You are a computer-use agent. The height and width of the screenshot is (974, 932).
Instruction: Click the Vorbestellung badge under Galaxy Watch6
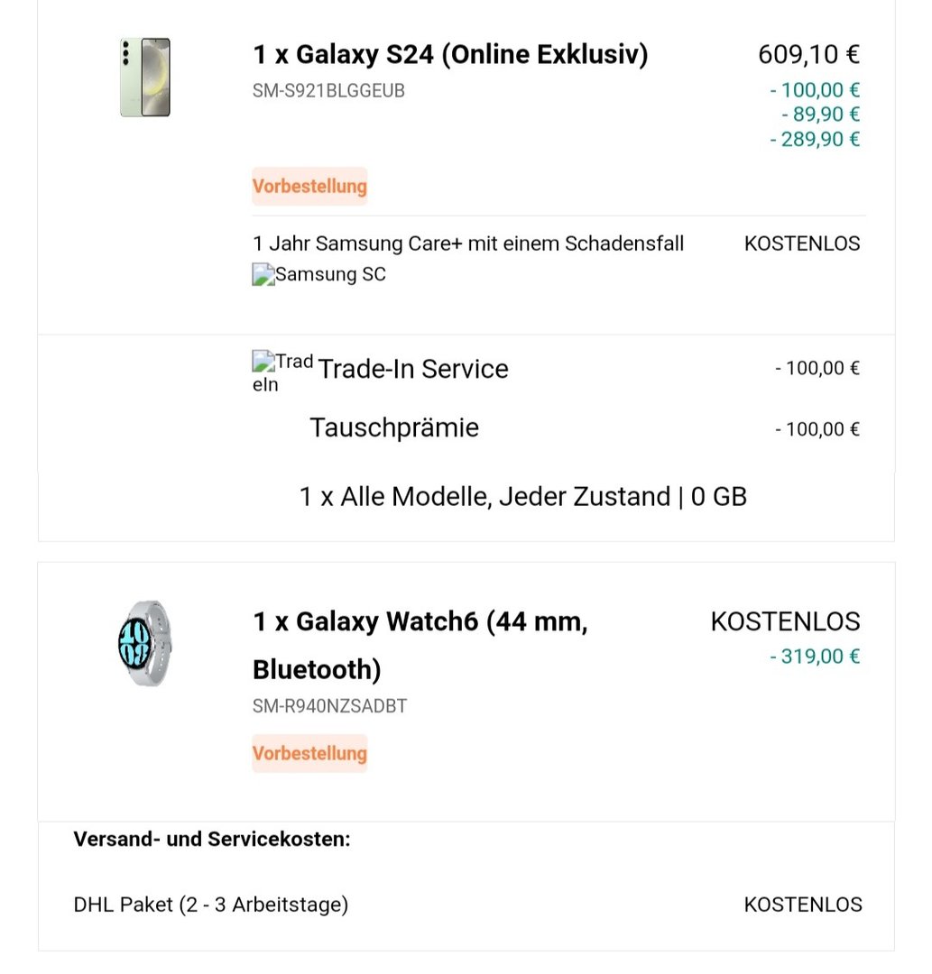[x=309, y=753]
